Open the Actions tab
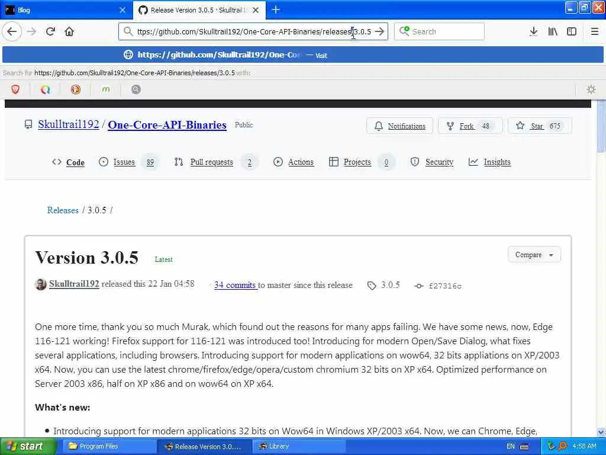Screen dimensions: 606x455 tap(294, 162)
